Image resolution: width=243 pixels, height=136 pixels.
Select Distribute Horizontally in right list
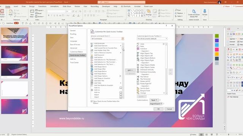[x=148, y=72]
